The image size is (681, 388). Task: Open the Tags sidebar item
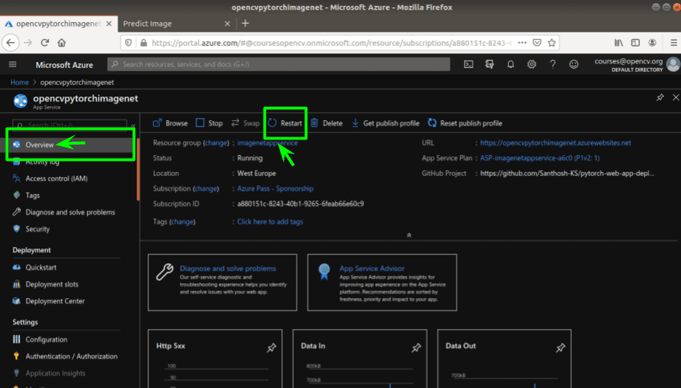coord(32,195)
